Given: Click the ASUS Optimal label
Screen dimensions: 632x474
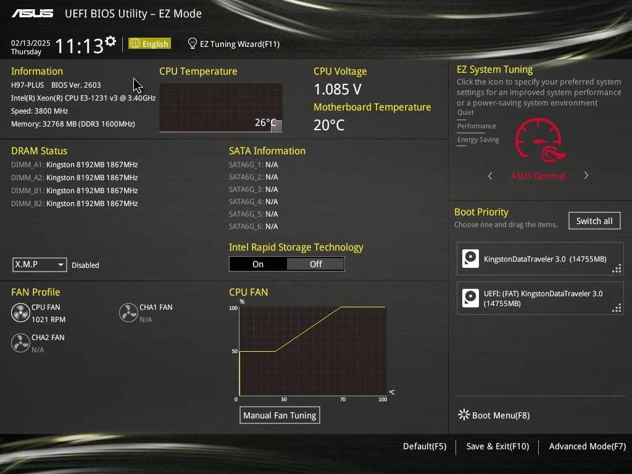Looking at the screenshot, I should coord(538,176).
